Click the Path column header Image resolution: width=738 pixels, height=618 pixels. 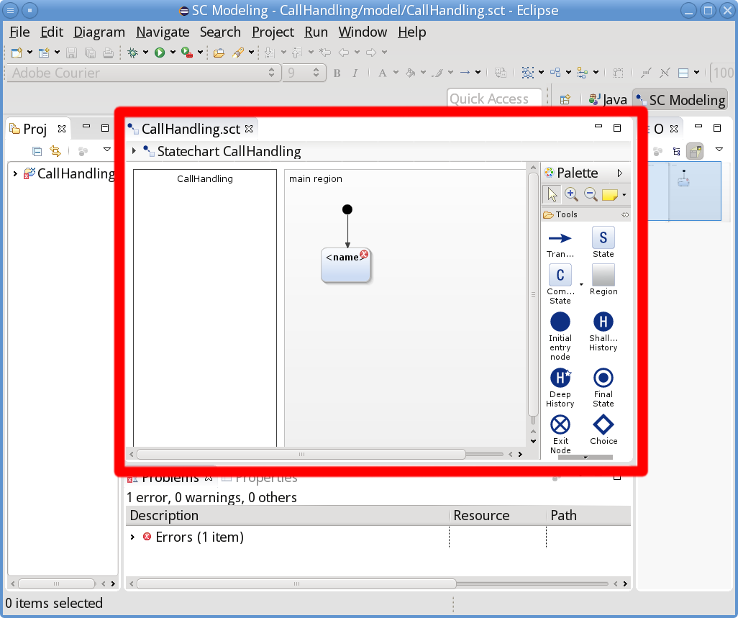pyautogui.click(x=588, y=515)
